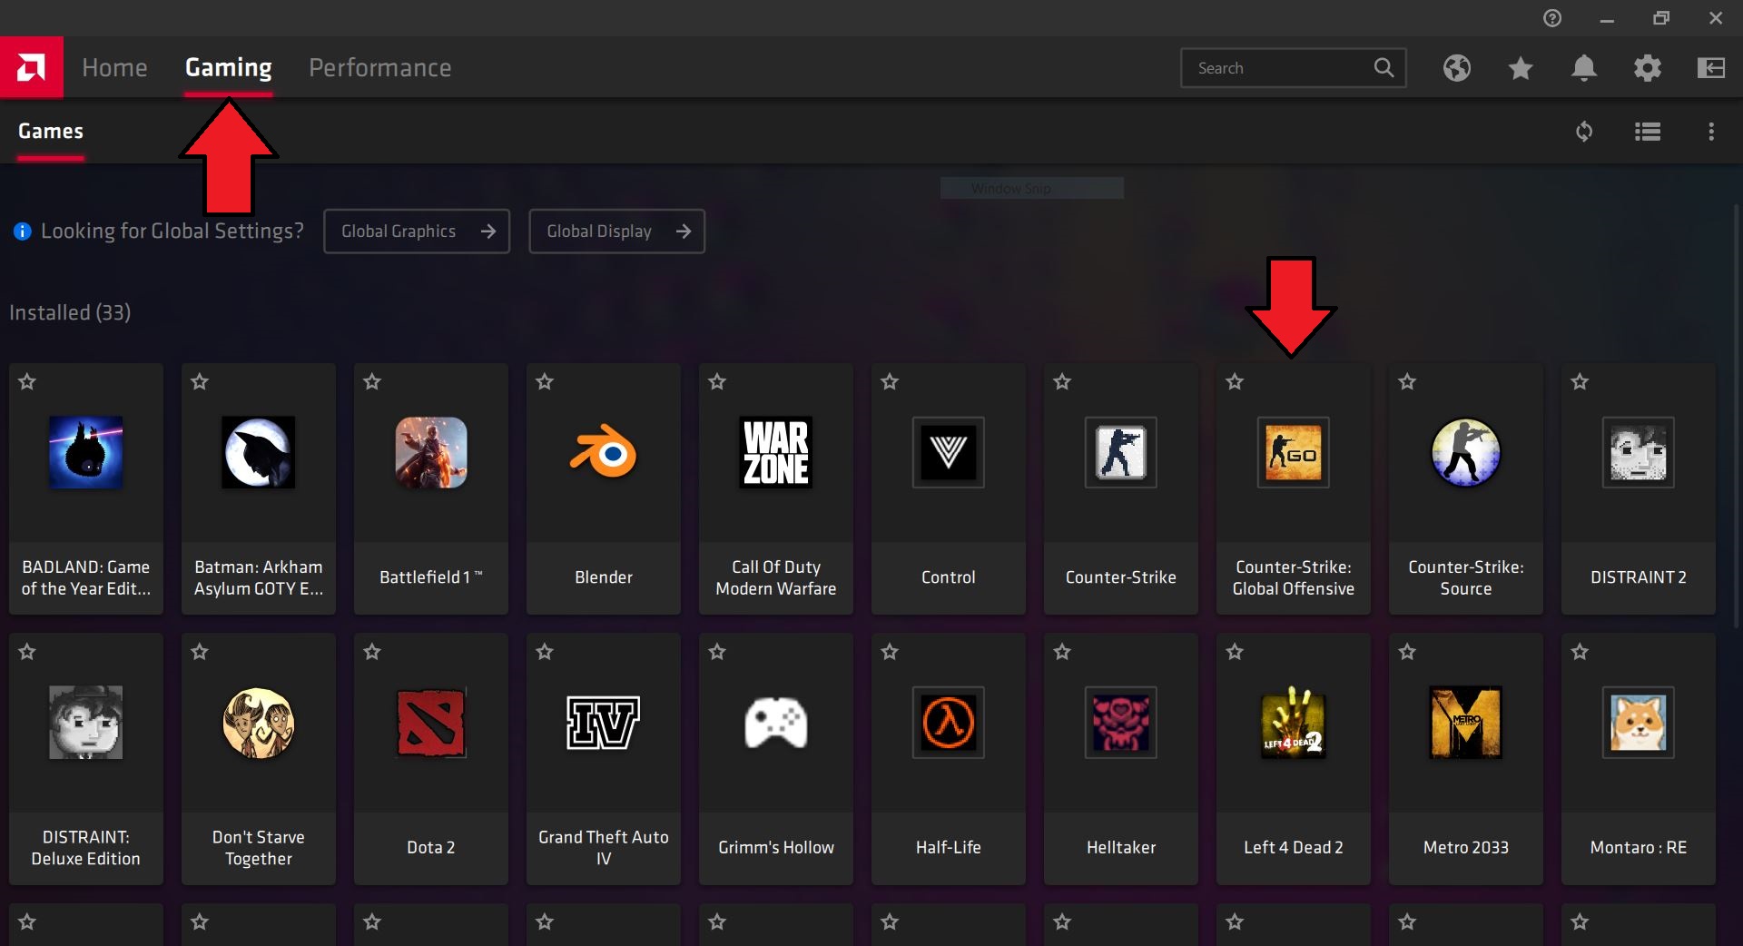Favorite Call Of Duty Modern Warfare
The image size is (1743, 946).
click(717, 382)
